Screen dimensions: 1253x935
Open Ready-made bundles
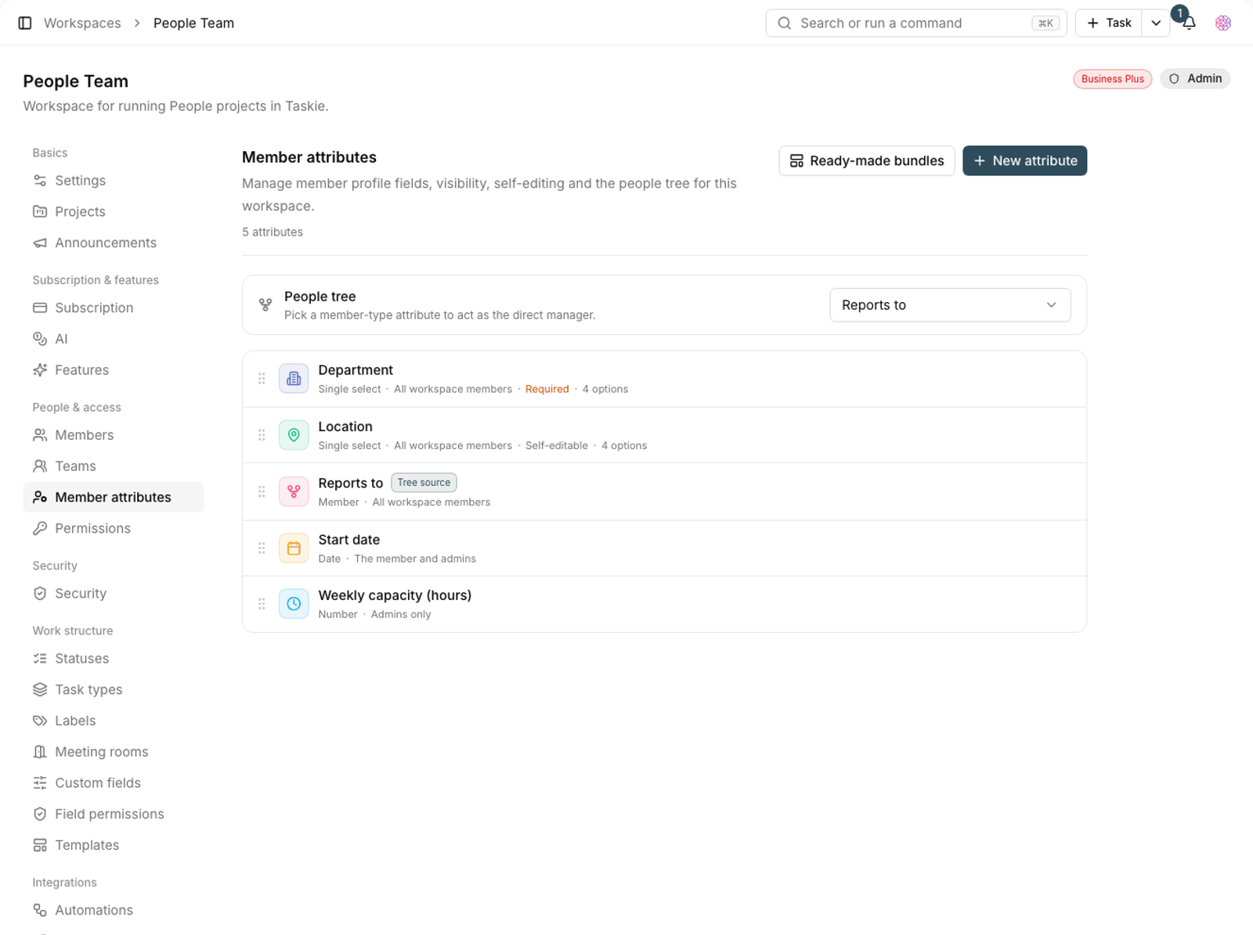pyautogui.click(x=867, y=160)
